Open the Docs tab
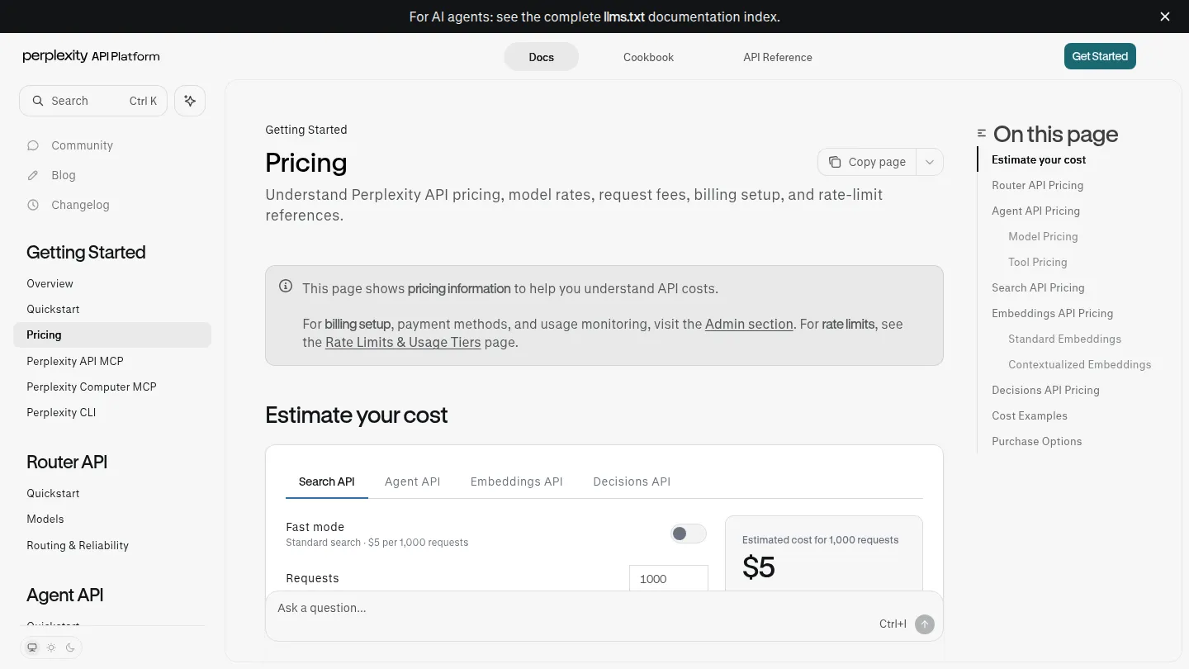Viewport: 1189px width, 669px height. pos(542,57)
